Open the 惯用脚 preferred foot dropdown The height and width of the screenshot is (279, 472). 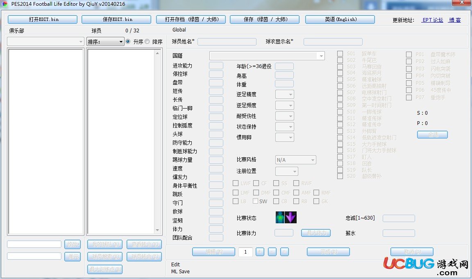tap(285, 138)
